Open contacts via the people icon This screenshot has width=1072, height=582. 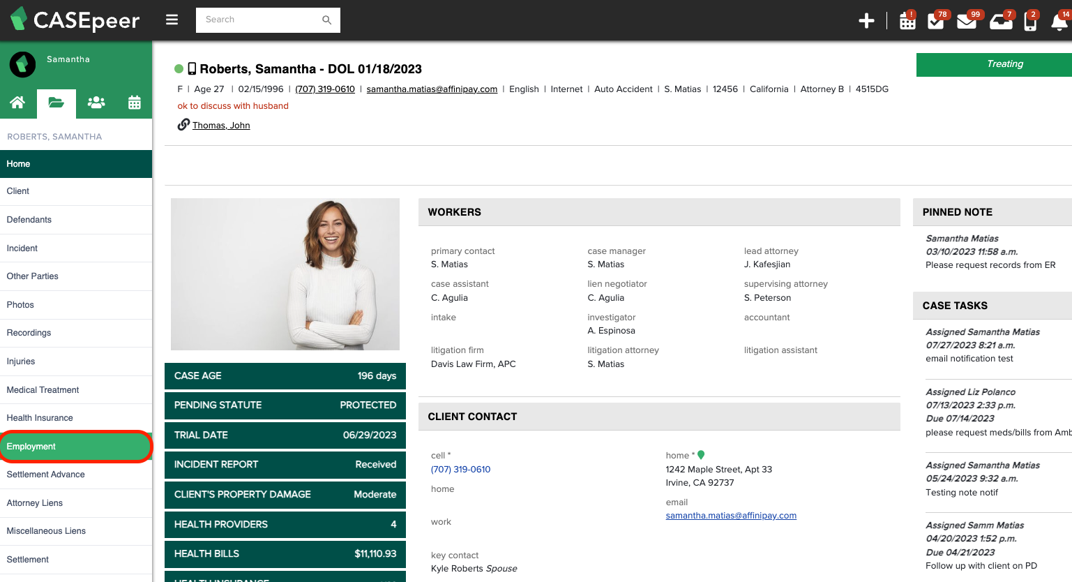pyautogui.click(x=96, y=103)
